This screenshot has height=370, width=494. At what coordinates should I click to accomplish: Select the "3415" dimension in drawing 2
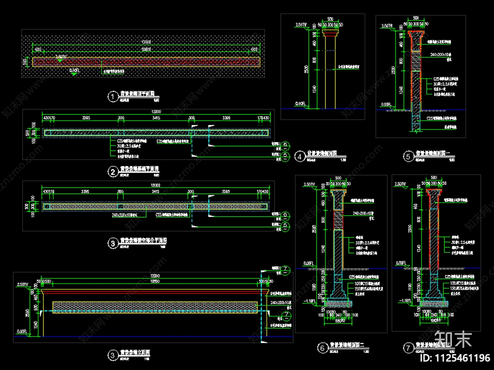(156, 118)
